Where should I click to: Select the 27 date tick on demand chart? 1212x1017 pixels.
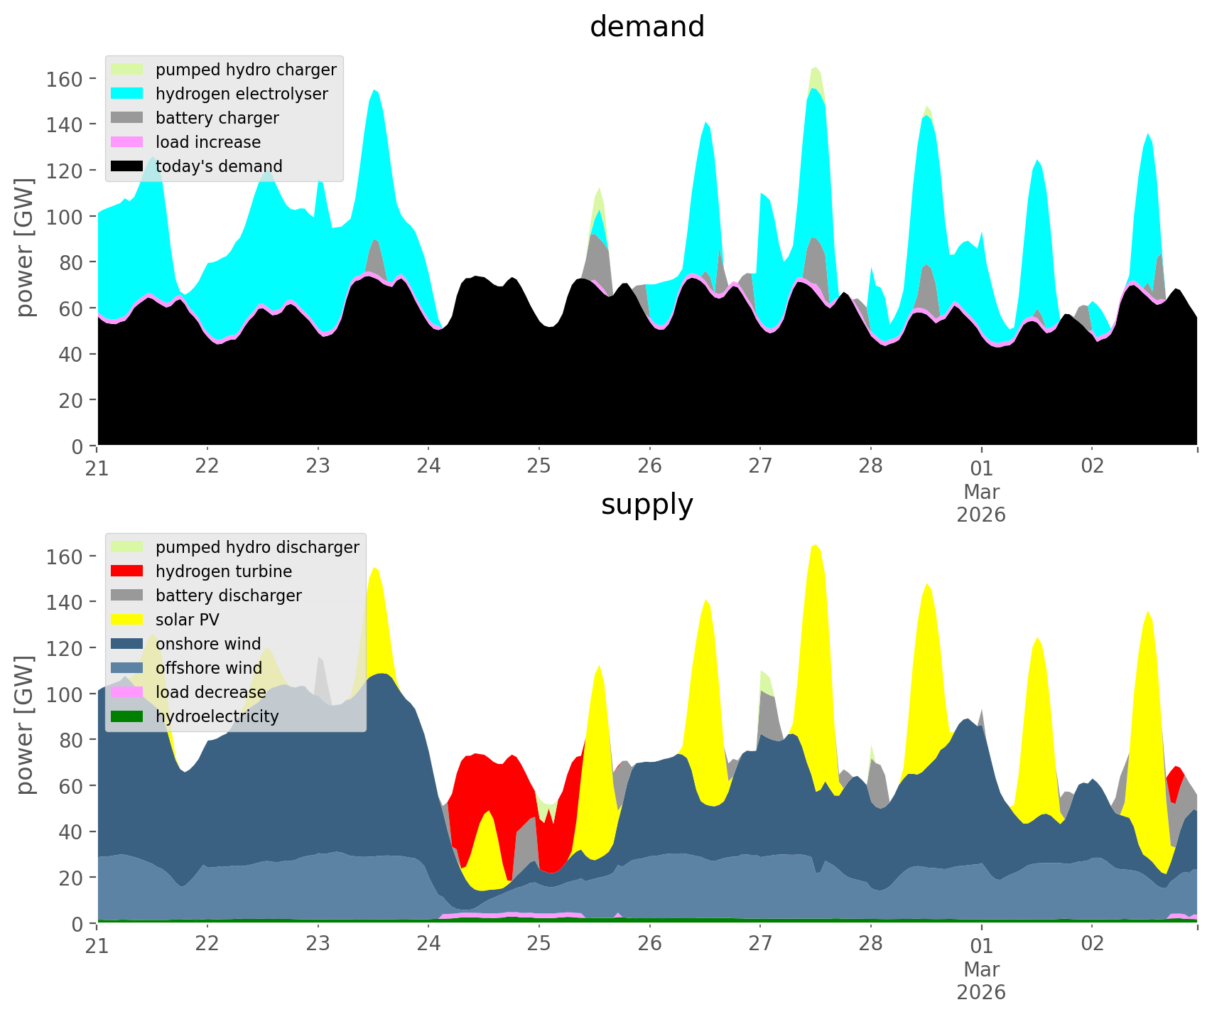click(x=760, y=466)
